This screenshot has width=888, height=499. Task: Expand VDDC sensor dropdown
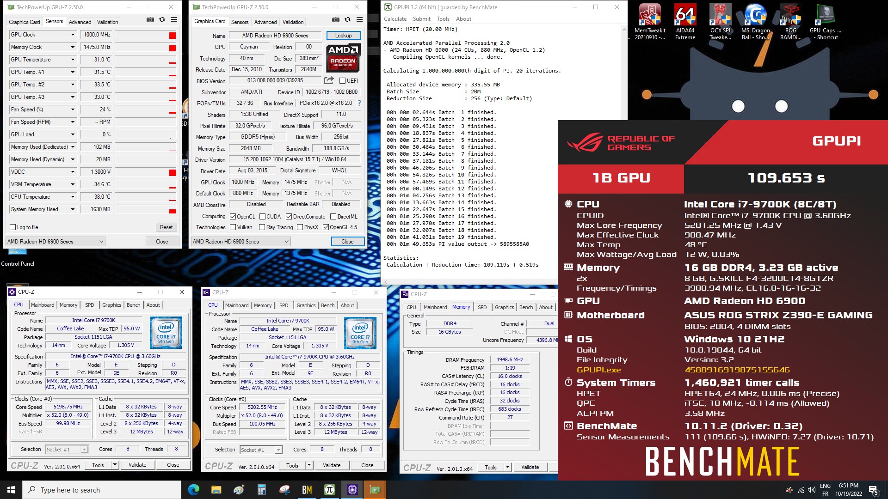coord(73,172)
